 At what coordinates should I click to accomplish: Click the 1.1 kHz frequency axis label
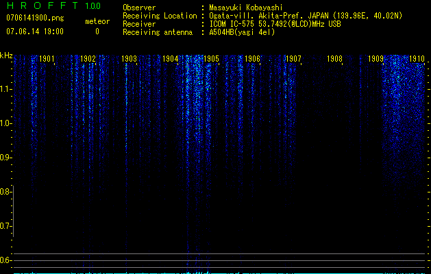(x=5, y=89)
